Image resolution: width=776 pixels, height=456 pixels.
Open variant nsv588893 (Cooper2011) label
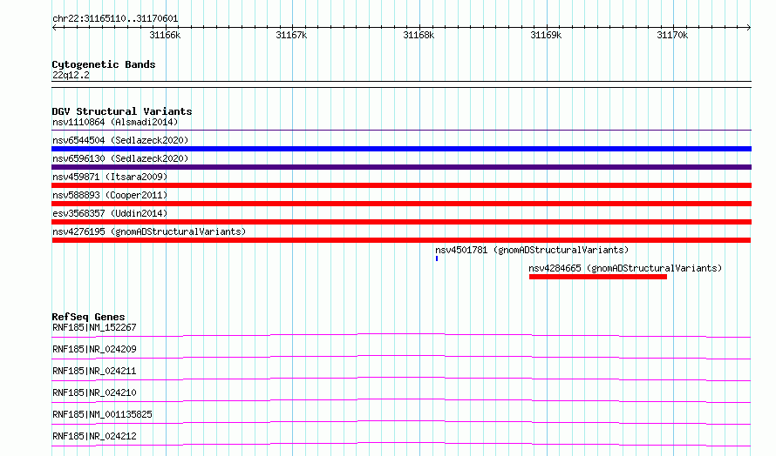coord(110,195)
